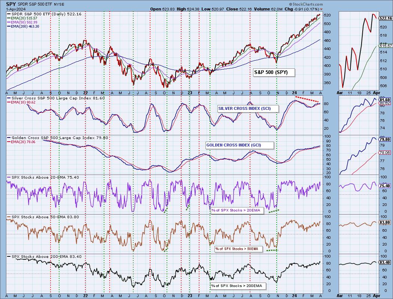393x299 pixels.
Task: Click the EMA(50) 502.99 legend entry
Action: pos(22,22)
